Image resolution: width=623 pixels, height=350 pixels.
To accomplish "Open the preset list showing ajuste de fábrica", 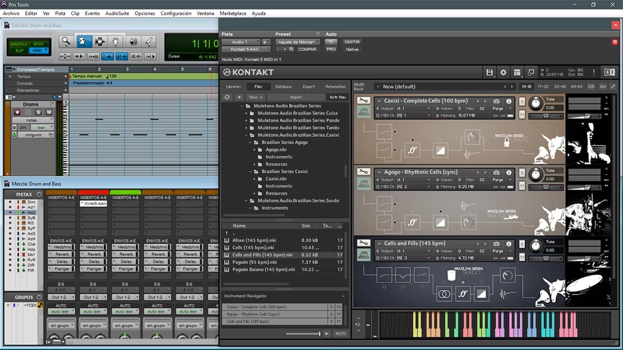I will click(298, 42).
